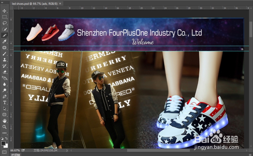Select the Move tool
Image resolution: width=253 pixels, height=156 pixels.
pos(4,11)
